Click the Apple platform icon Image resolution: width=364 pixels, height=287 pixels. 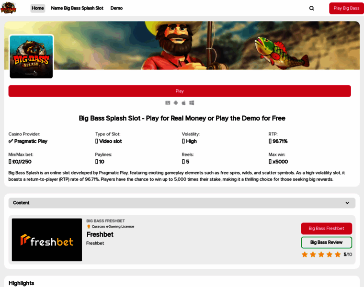pyautogui.click(x=183, y=103)
